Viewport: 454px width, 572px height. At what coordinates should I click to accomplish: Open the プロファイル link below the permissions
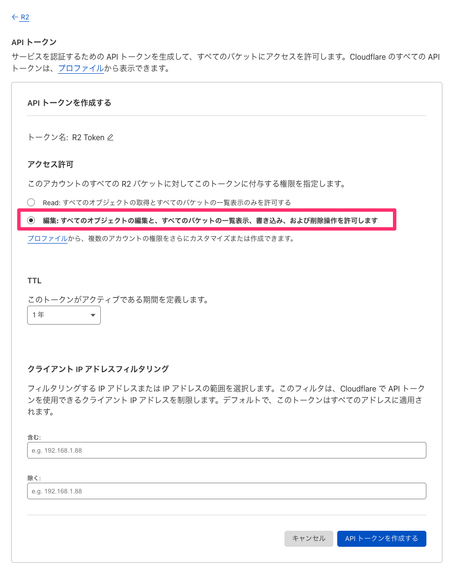(48, 239)
